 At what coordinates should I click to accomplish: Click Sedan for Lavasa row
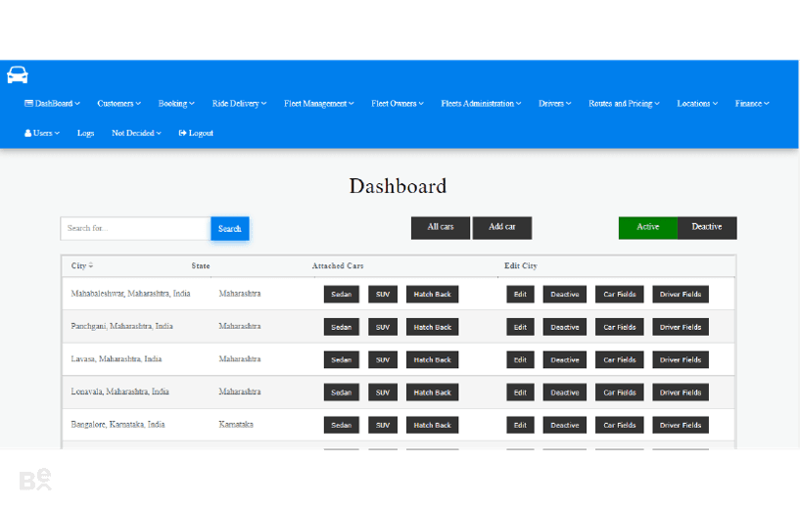tap(342, 359)
